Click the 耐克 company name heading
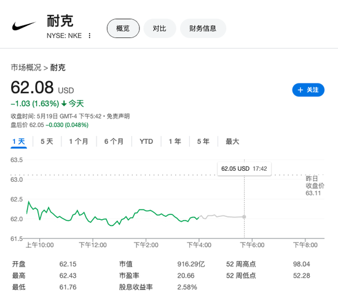338x301 pixels. click(x=60, y=21)
